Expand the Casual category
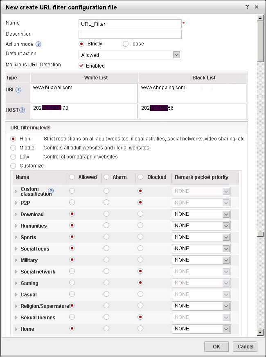 tap(16, 294)
